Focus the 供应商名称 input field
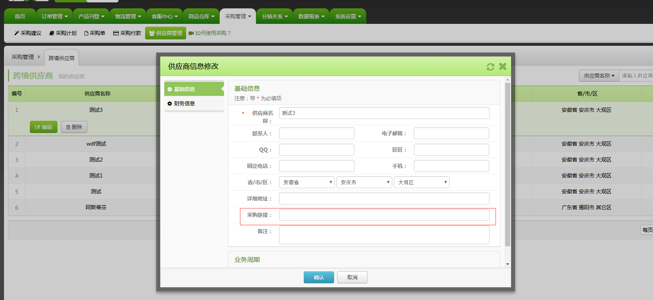 (x=384, y=113)
